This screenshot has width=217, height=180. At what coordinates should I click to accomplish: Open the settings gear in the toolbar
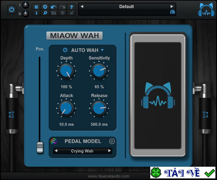[44, 7]
